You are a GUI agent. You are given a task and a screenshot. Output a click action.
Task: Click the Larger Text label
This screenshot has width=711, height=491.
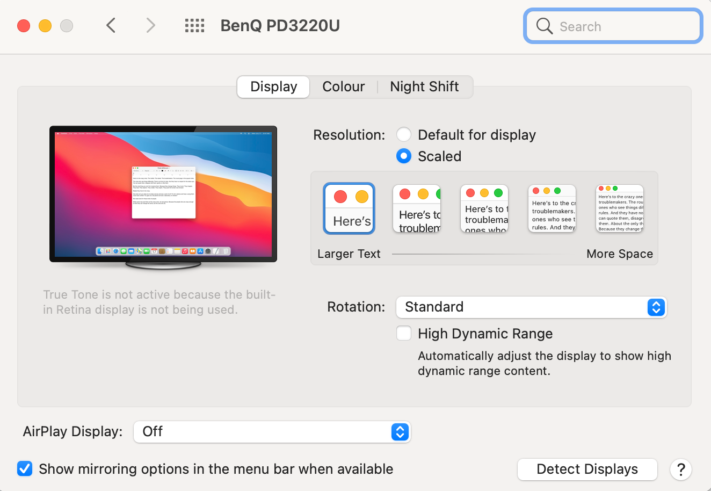pos(349,254)
